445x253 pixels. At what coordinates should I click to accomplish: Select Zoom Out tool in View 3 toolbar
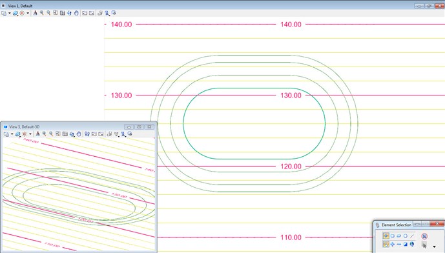51,134
